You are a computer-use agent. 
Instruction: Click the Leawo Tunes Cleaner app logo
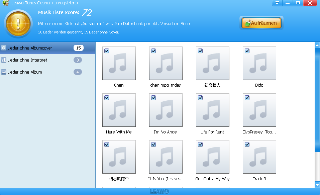(6, 3)
